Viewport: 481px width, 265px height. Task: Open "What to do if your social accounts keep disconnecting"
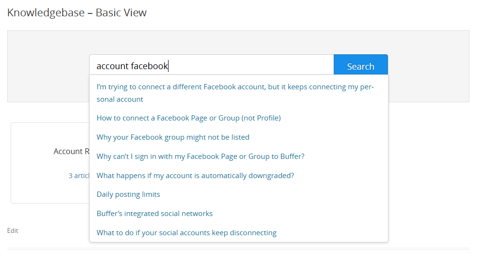(x=186, y=233)
